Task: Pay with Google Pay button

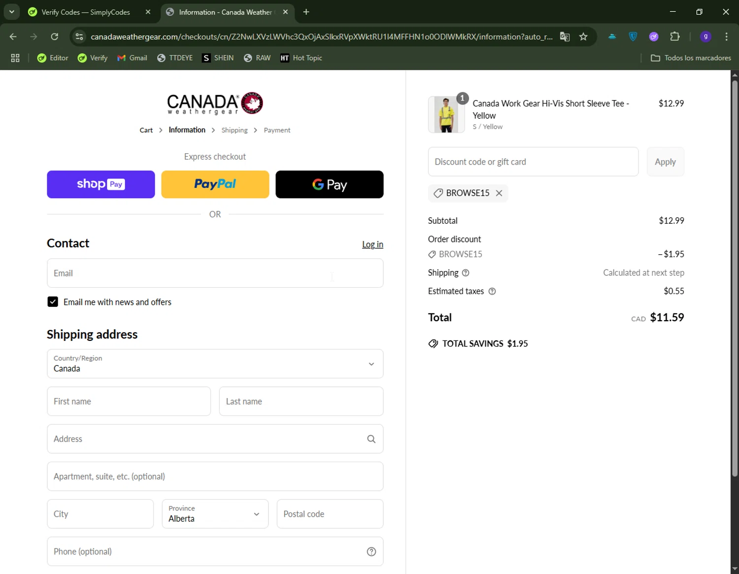Action: (330, 184)
